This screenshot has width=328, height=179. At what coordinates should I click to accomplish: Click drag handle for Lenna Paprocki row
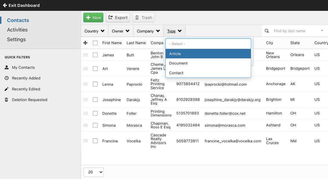click(86, 84)
